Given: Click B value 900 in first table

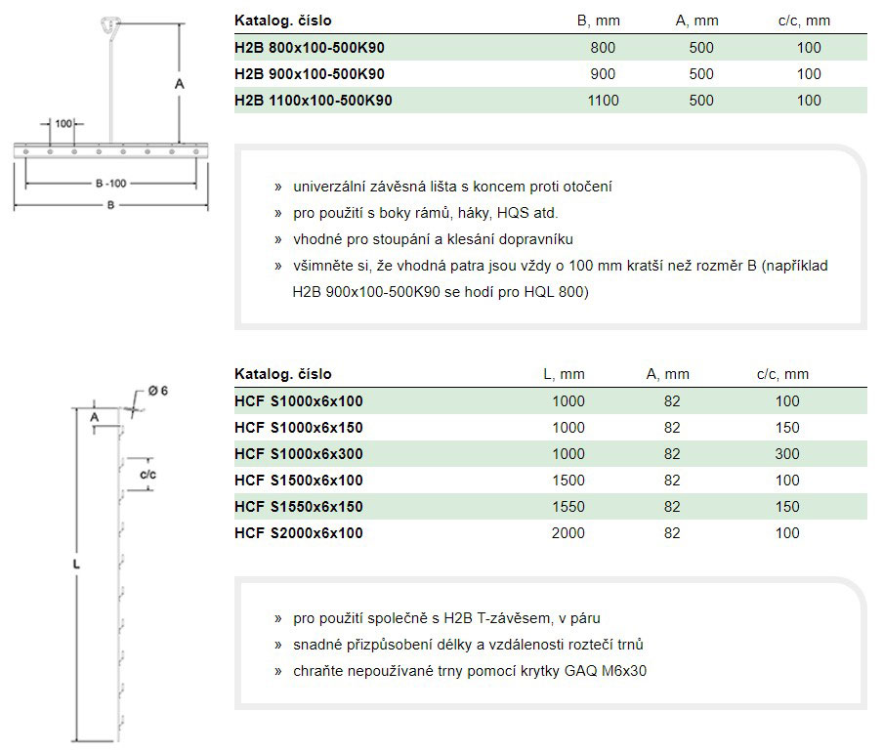Looking at the screenshot, I should pyautogui.click(x=603, y=74).
